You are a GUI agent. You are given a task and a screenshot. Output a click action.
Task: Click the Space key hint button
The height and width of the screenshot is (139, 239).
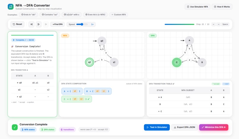coord(225,24)
